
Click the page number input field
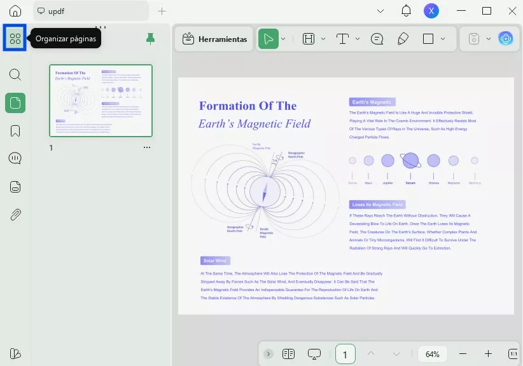click(x=345, y=354)
